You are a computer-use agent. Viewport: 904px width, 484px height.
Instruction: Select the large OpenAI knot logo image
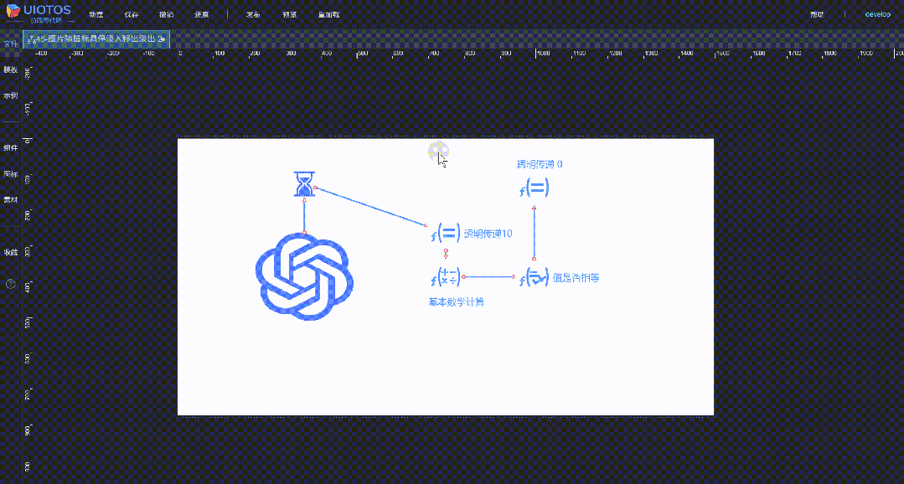[304, 276]
